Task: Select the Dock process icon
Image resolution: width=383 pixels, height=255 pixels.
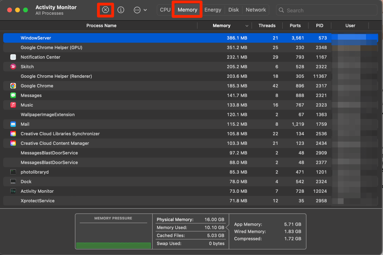Action: (13, 182)
